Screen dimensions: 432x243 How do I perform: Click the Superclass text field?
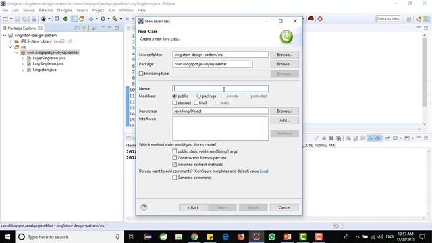pos(221,111)
